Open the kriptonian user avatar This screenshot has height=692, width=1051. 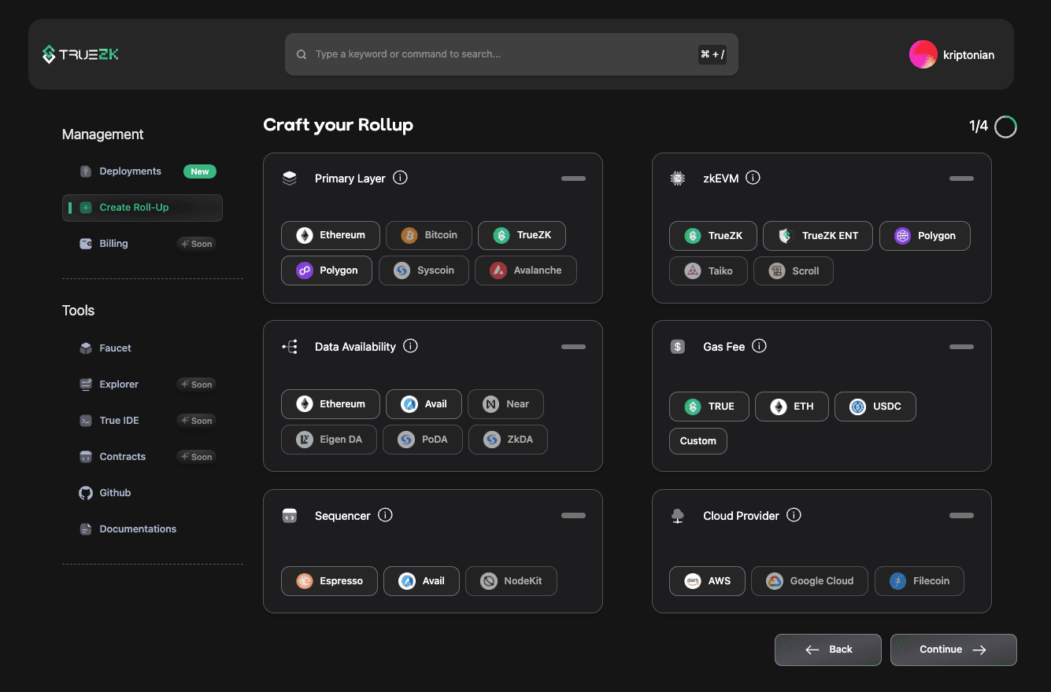coord(923,55)
